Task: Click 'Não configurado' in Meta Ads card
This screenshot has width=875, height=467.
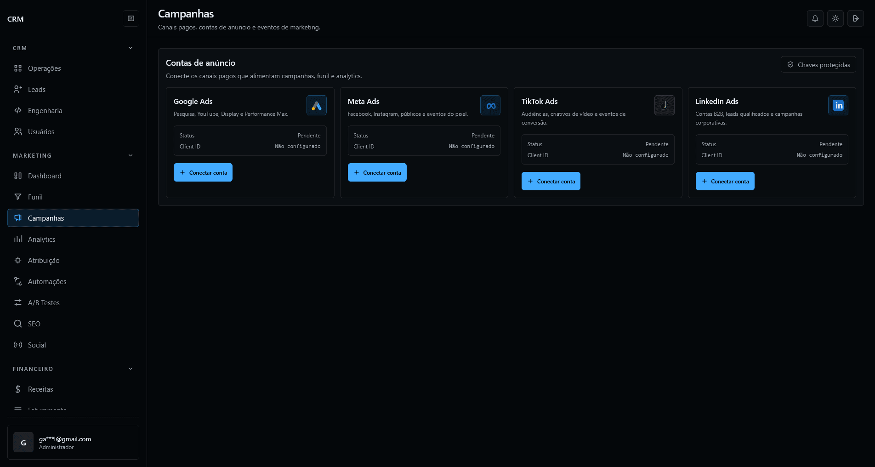Action: point(472,146)
